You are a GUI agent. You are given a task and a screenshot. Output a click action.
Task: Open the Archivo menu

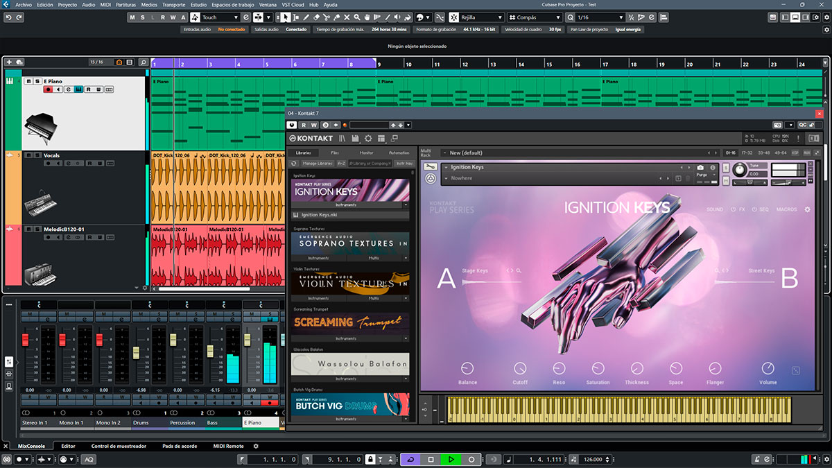tap(24, 4)
